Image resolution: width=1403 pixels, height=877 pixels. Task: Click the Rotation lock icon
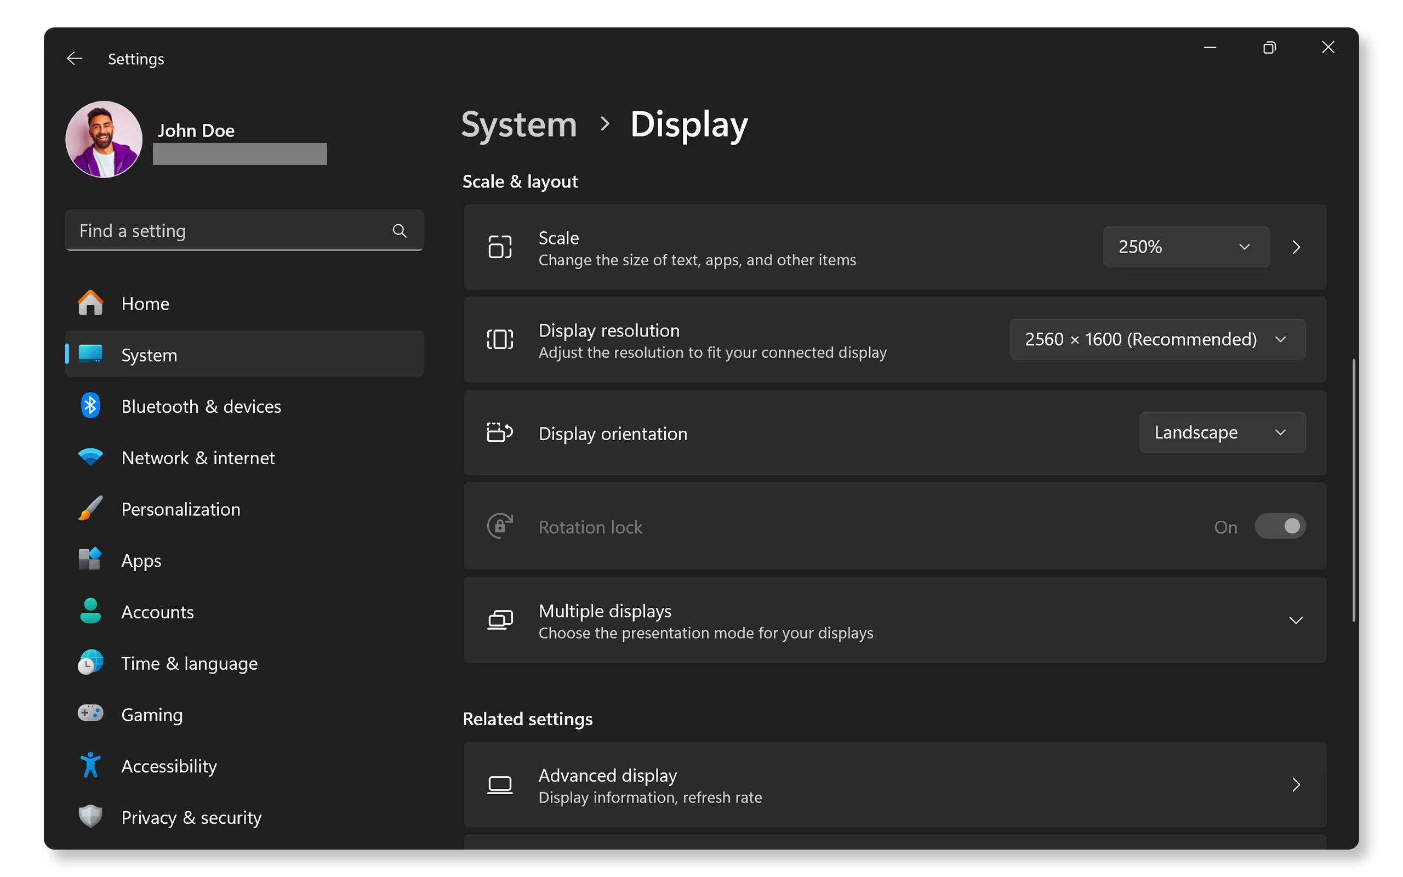point(500,526)
